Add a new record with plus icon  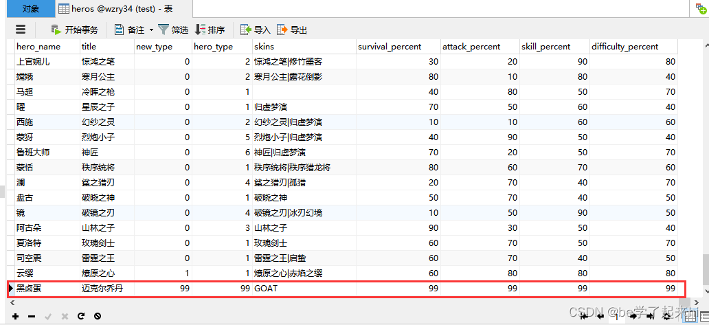15,317
